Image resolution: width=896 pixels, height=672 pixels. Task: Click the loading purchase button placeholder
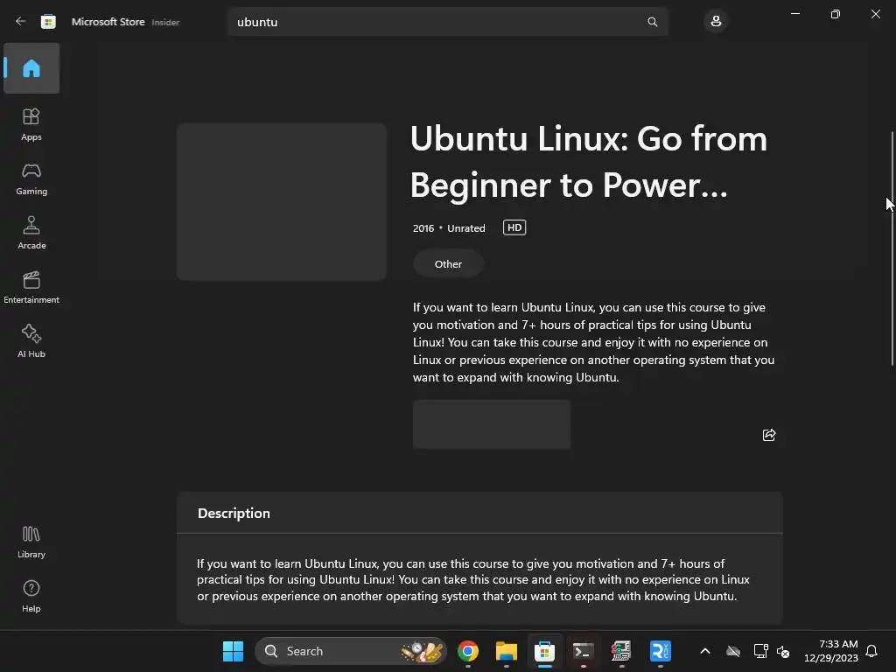pos(492,424)
